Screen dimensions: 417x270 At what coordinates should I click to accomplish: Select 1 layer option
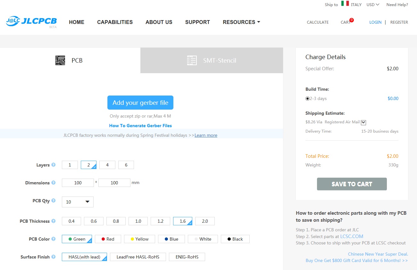(x=70, y=165)
